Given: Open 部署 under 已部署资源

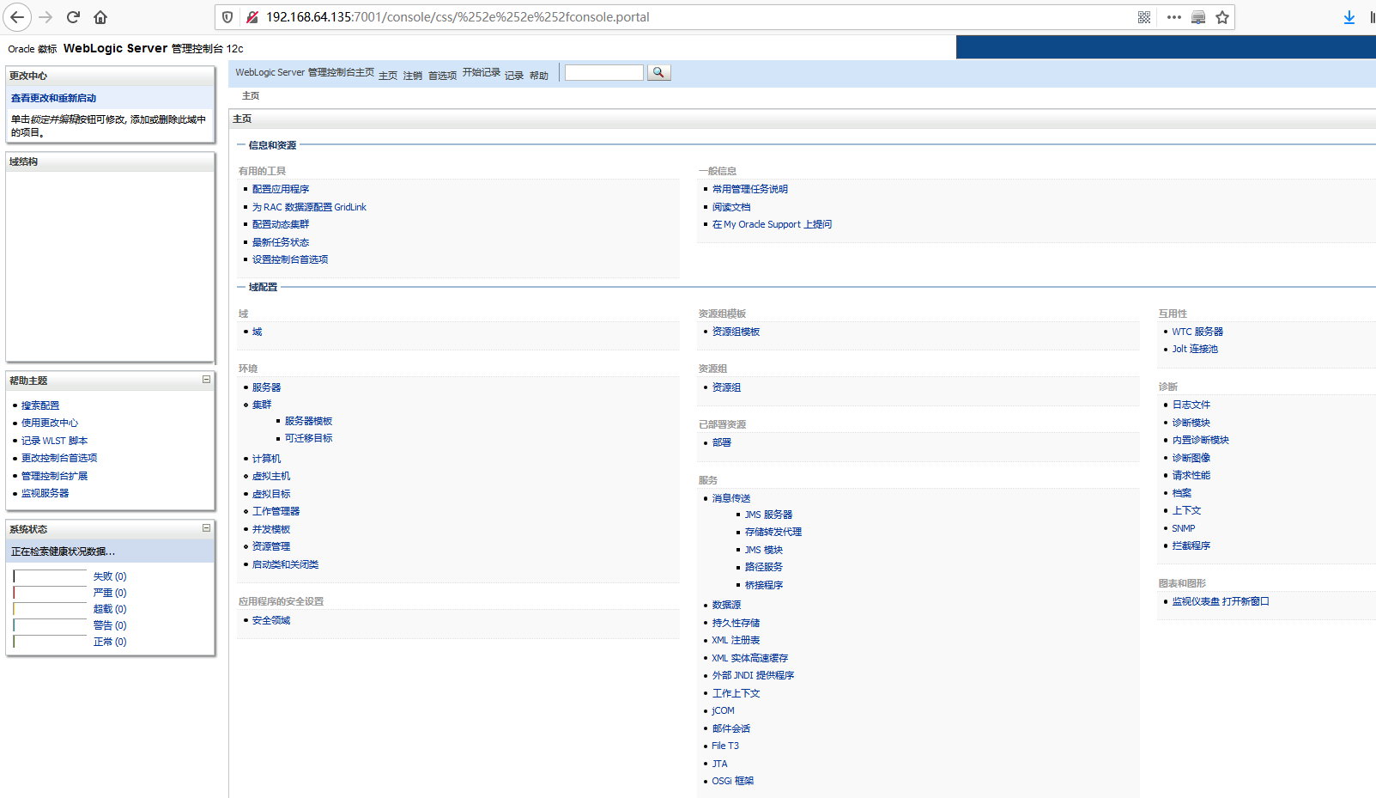Looking at the screenshot, I should pyautogui.click(x=722, y=442).
